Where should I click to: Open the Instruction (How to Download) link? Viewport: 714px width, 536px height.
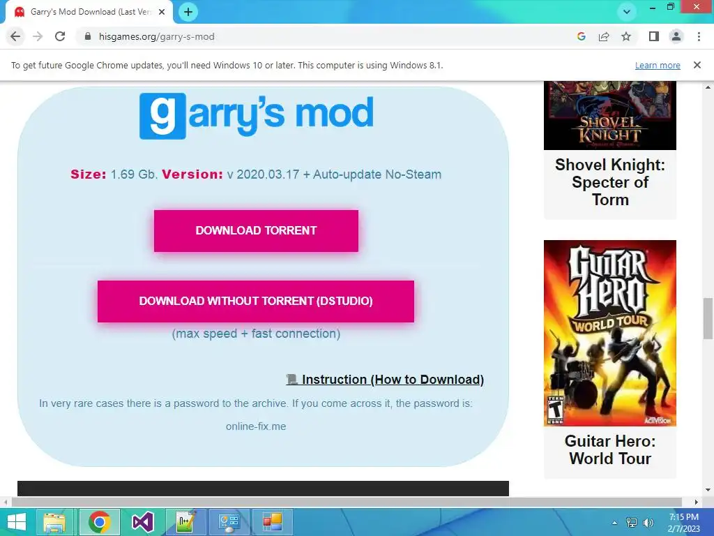click(x=385, y=379)
